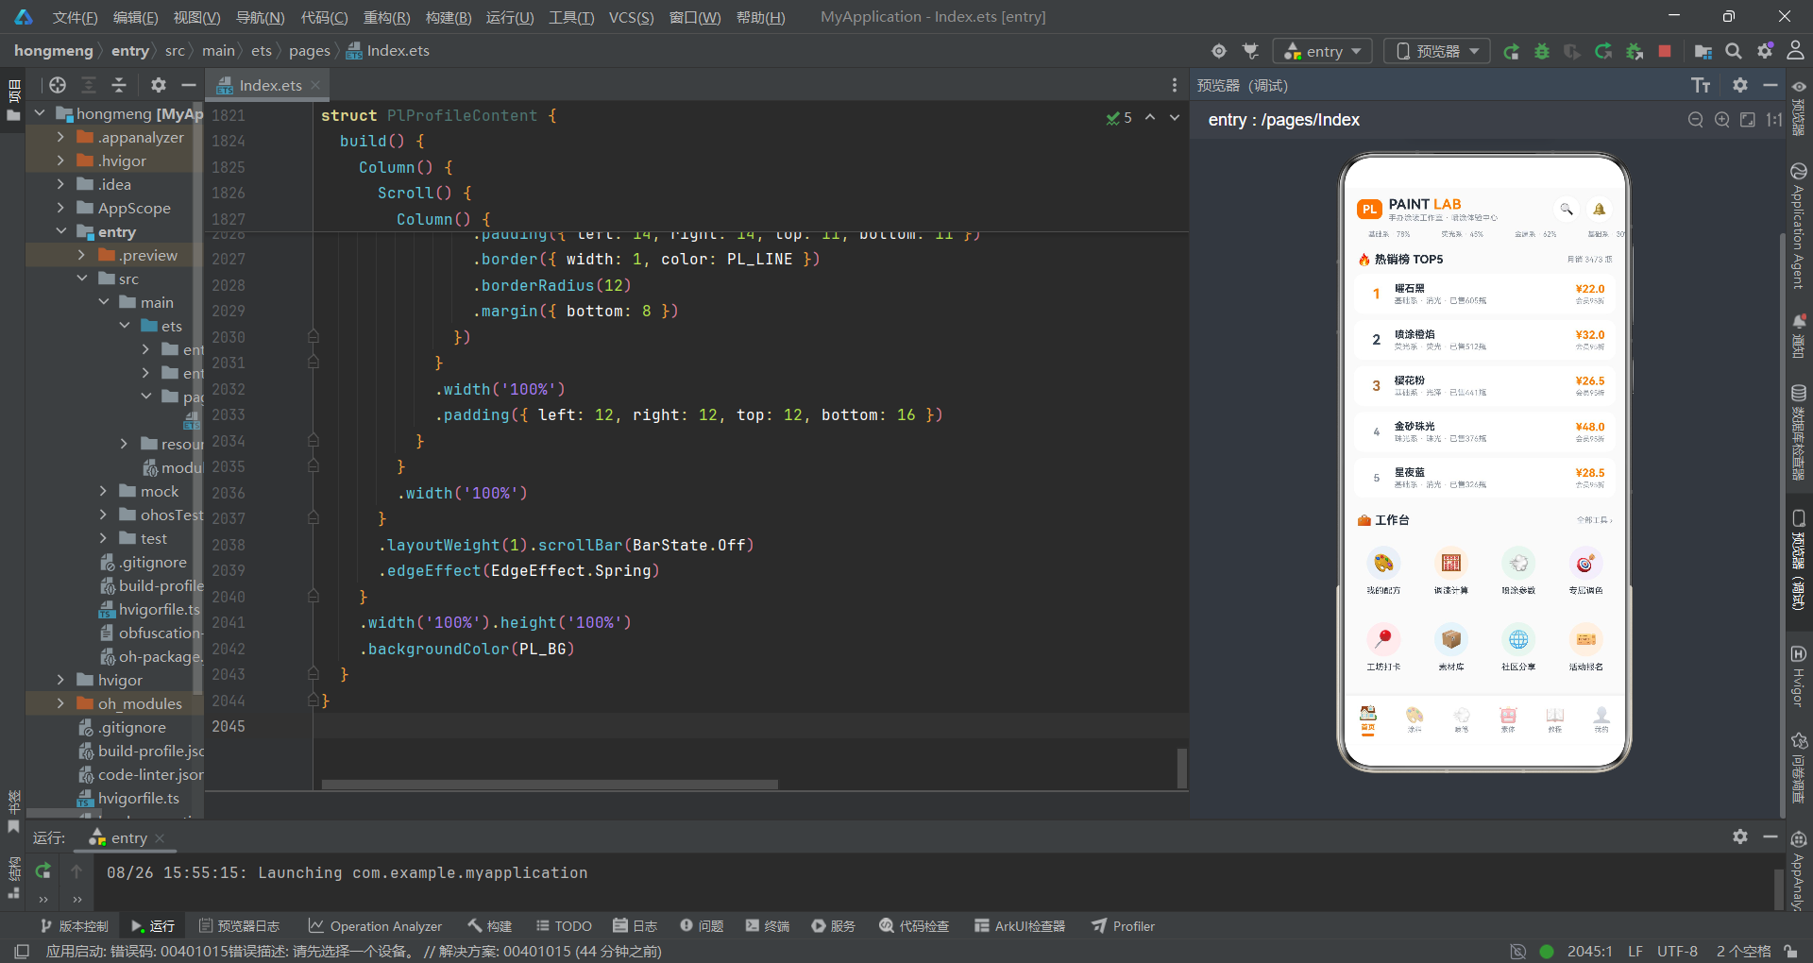This screenshot has height=963, width=1813.
Task: Attach debugger to process icon
Action: pyautogui.click(x=1635, y=52)
